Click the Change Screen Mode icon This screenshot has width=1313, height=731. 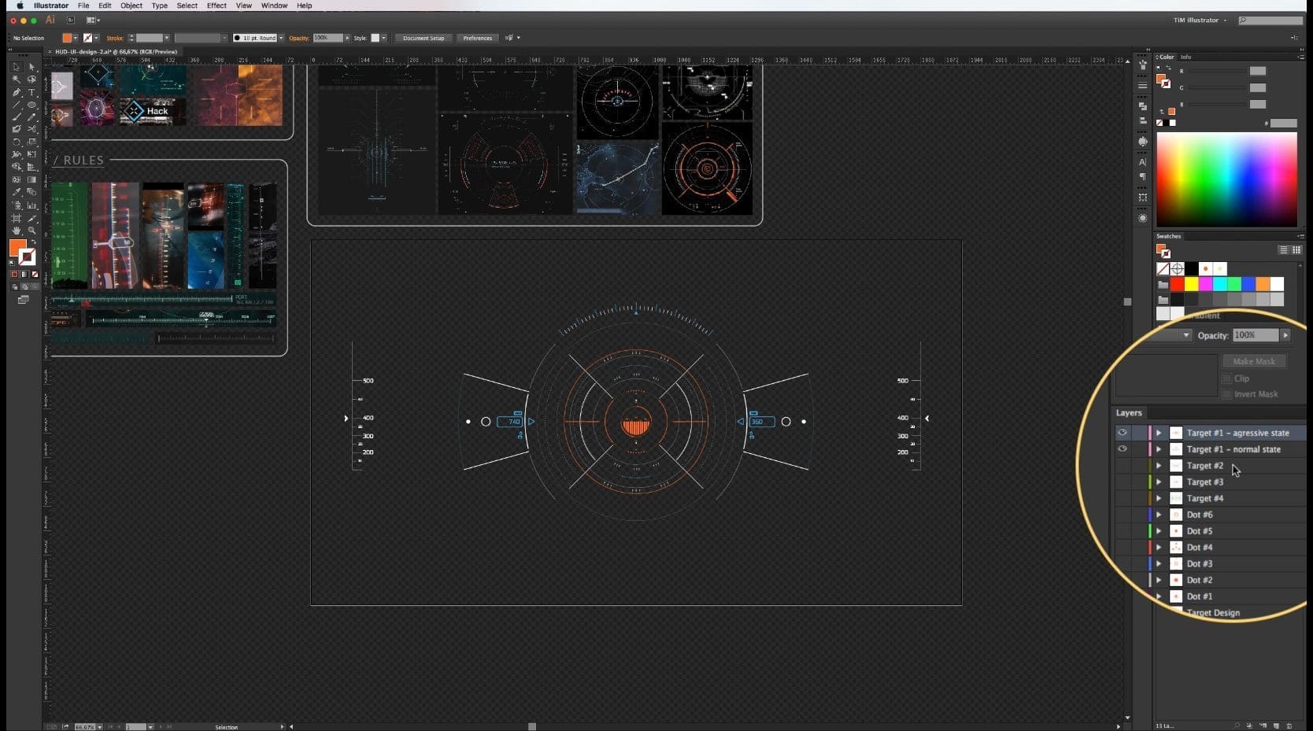click(23, 299)
